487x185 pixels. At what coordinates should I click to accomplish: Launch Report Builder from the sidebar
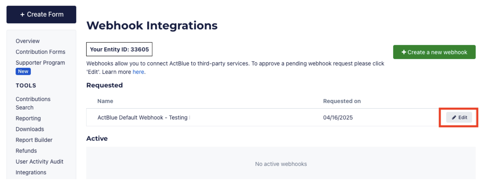coord(34,140)
